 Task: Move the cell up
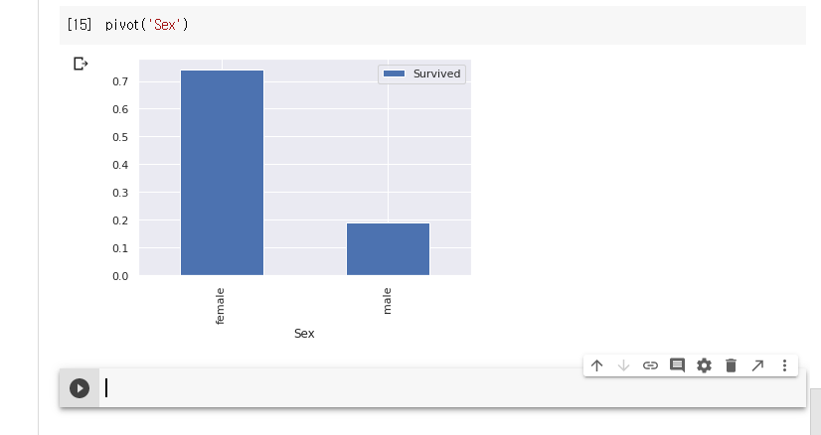coord(596,365)
